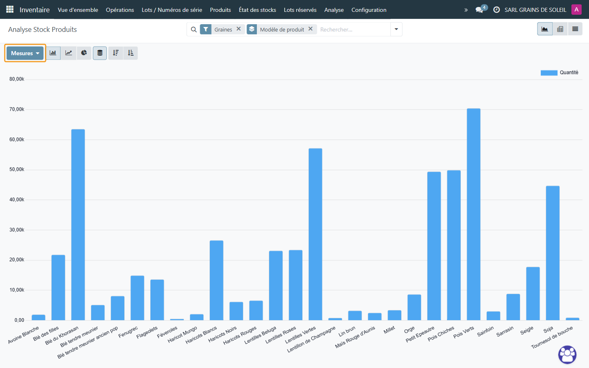Click the Pois Chiches bar
Screen dimensions: 589x368
(x=454, y=245)
